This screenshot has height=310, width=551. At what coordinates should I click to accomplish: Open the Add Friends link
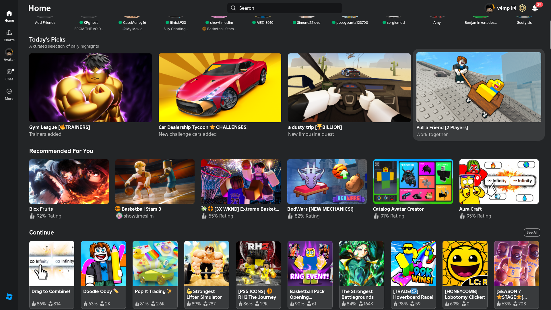point(45,22)
